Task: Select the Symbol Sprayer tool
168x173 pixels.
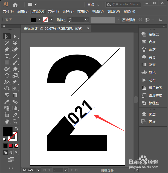Action: click(7, 108)
